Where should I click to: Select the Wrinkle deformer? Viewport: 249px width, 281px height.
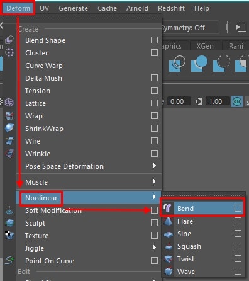[38, 154]
